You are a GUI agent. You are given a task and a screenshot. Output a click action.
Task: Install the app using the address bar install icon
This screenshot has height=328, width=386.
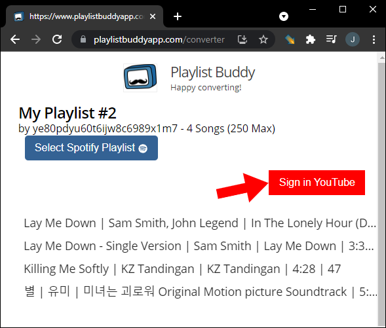[242, 39]
